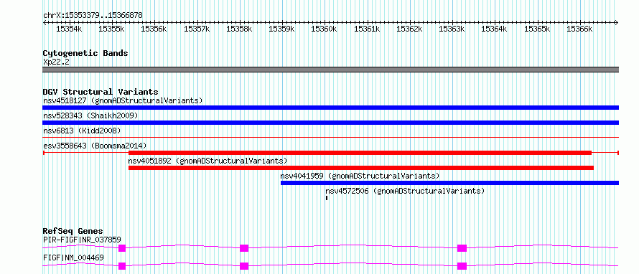Click middle magenta exon of PIR-FIGF transcript
The height and width of the screenshot is (274, 639).
tap(244, 248)
